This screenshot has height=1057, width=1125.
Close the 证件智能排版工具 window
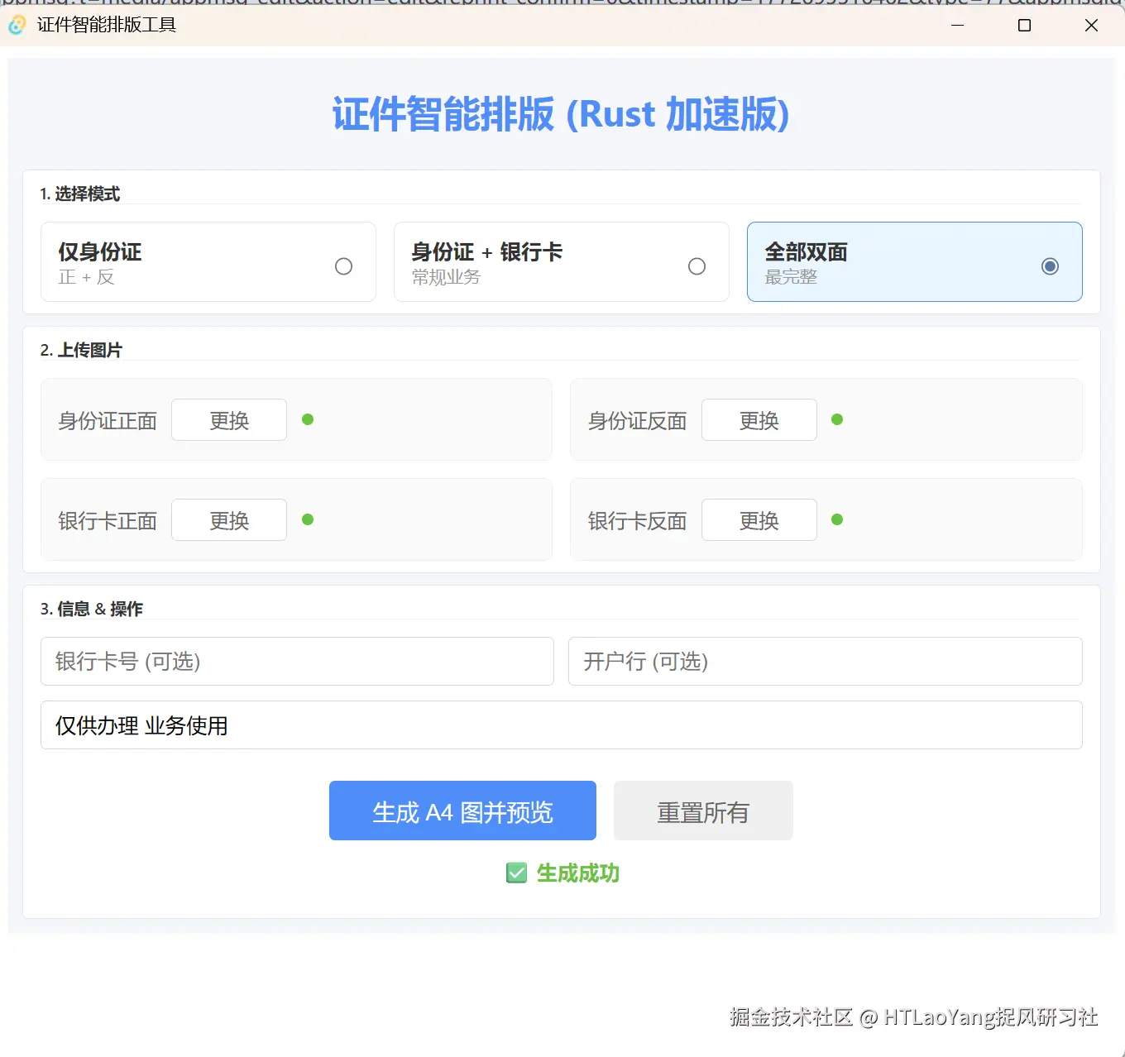[x=1091, y=26]
